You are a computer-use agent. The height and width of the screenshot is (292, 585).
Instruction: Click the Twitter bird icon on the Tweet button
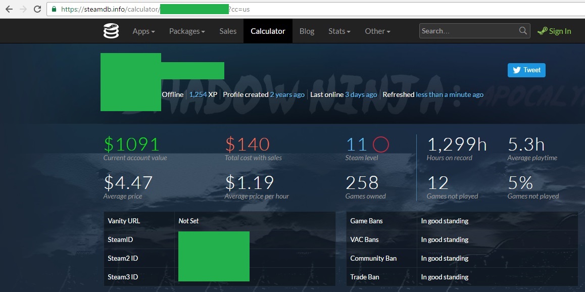516,70
